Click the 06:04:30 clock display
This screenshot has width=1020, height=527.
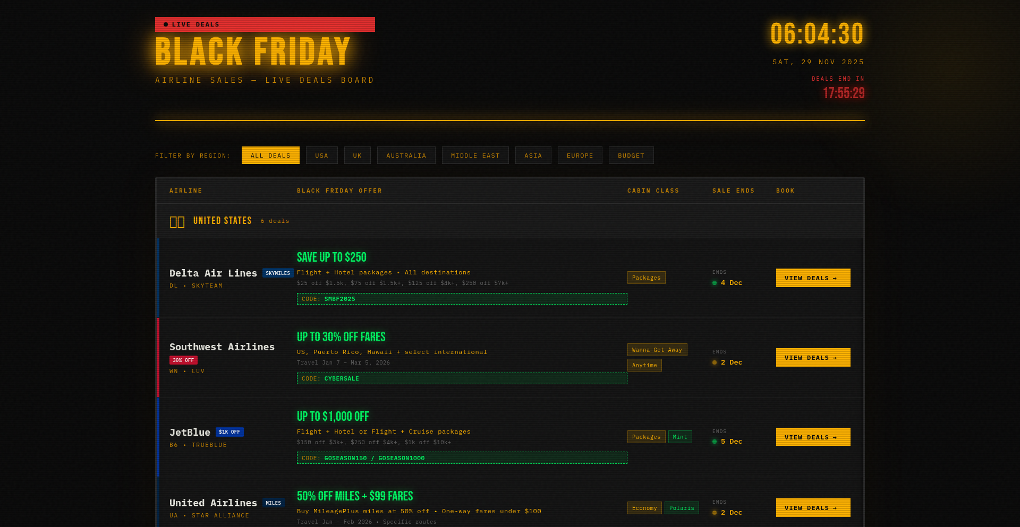tap(817, 34)
